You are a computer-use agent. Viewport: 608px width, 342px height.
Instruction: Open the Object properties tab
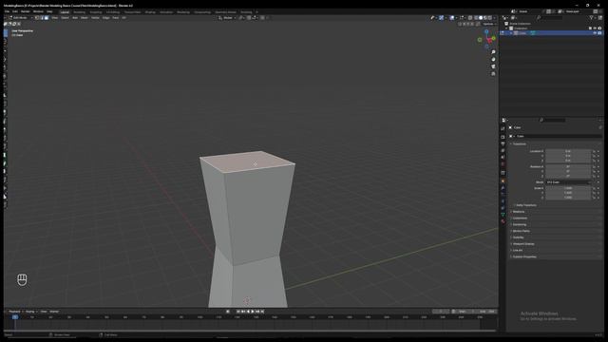503,180
